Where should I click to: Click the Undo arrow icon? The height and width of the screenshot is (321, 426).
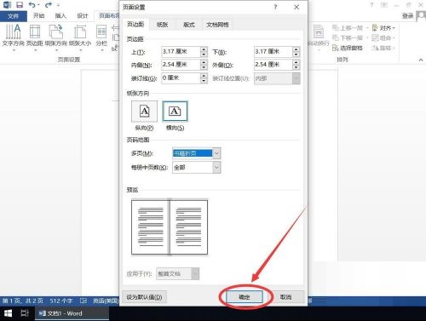(x=32, y=4)
